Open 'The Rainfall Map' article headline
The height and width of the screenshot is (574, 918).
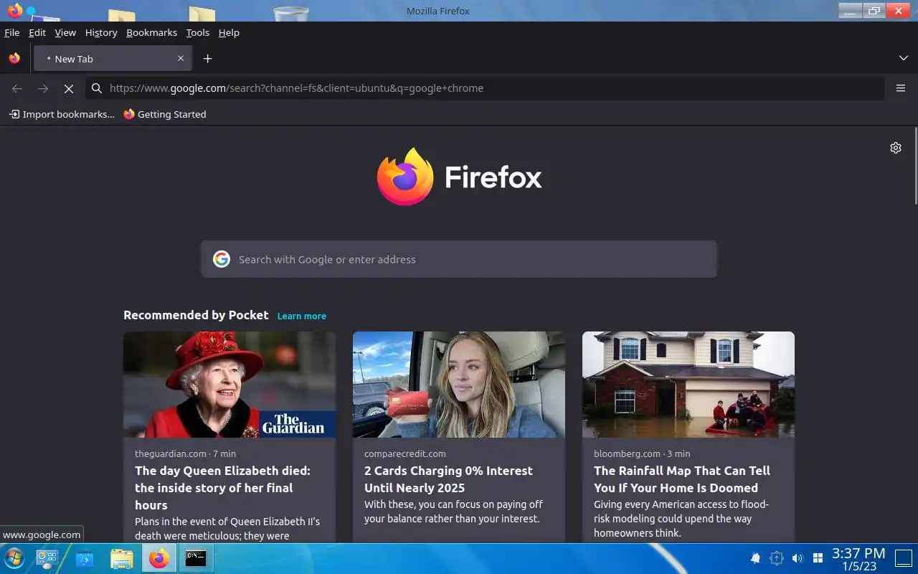pyautogui.click(x=682, y=479)
